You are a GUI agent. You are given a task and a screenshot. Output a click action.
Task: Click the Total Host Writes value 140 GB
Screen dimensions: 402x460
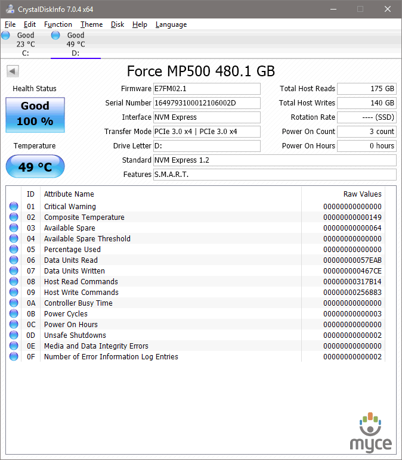[367, 103]
